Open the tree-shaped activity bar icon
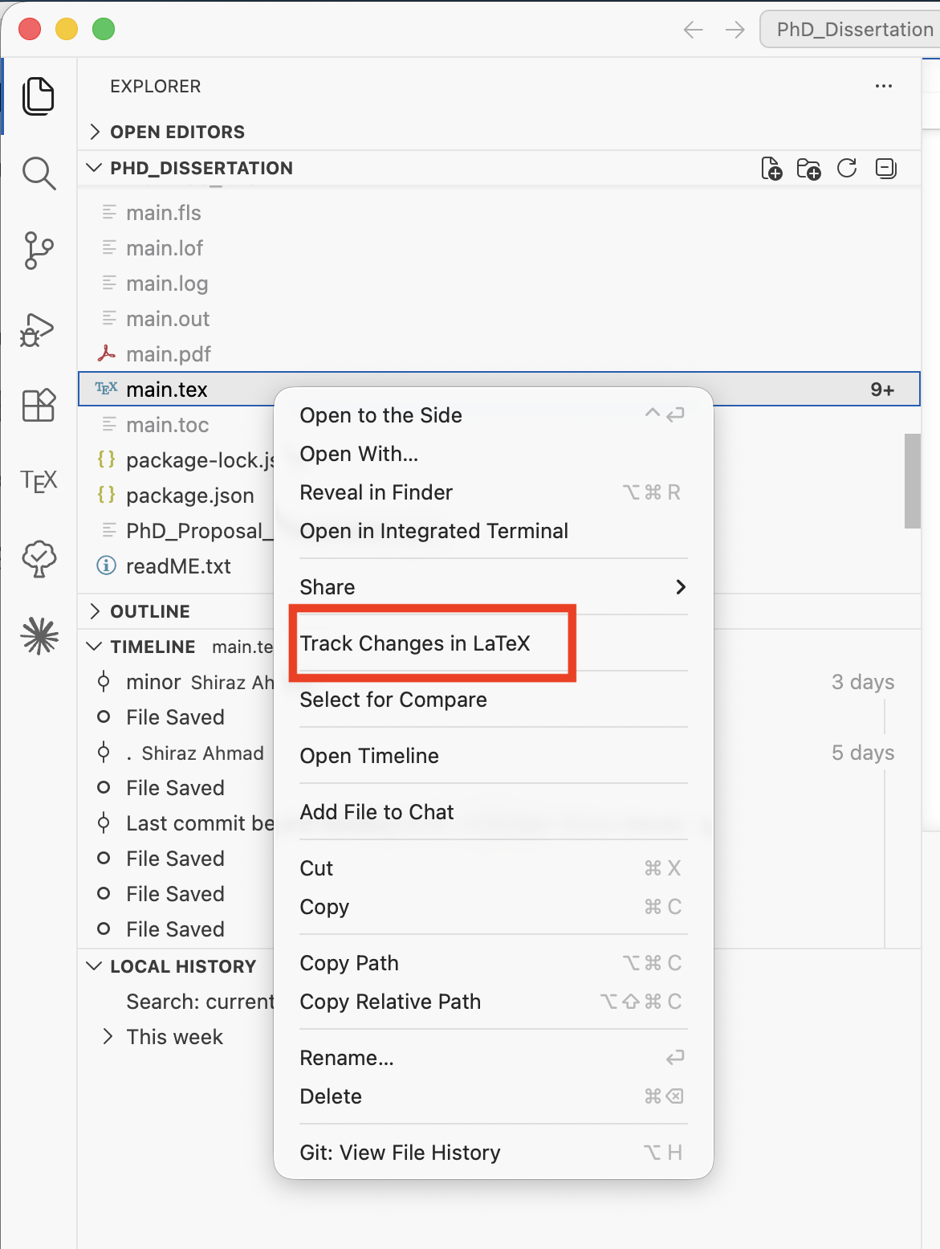 (39, 559)
